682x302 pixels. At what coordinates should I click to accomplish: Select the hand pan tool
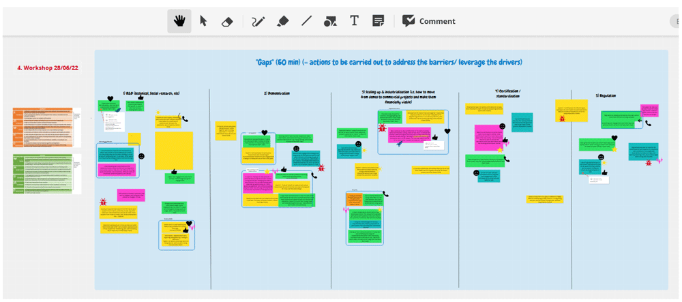click(179, 21)
